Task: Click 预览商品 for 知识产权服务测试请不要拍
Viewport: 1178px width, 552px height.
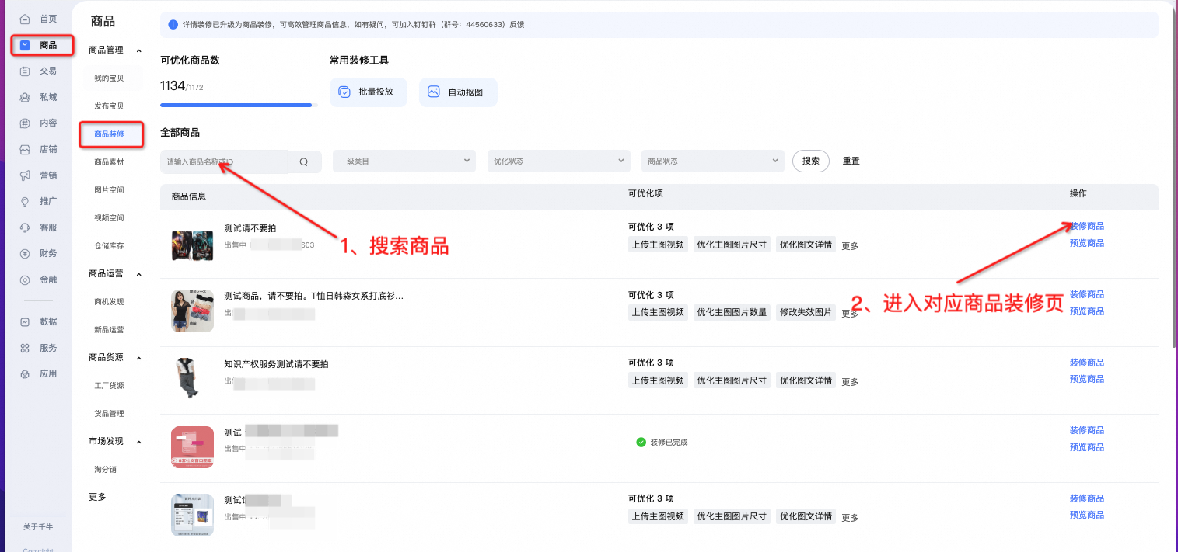Action: (x=1087, y=379)
